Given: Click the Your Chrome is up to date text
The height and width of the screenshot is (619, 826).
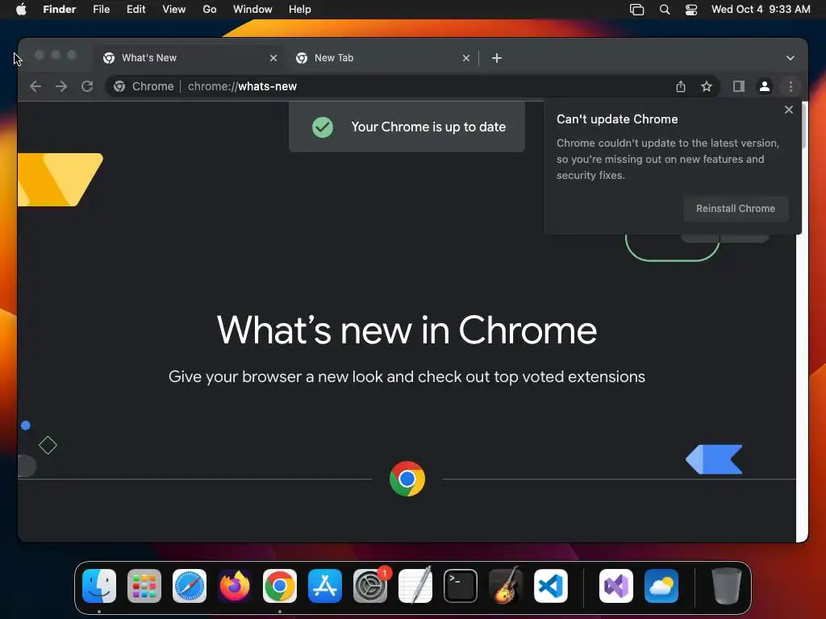Looking at the screenshot, I should click(428, 127).
